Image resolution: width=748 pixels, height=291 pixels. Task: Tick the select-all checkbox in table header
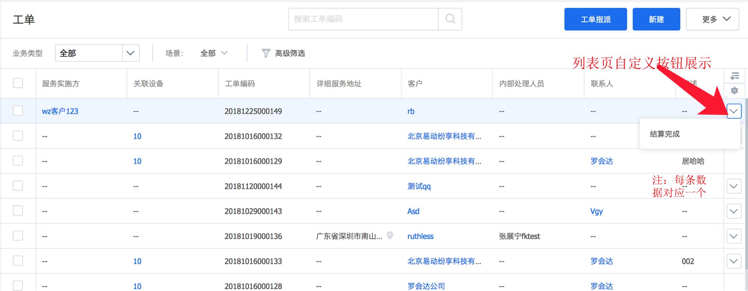point(18,83)
